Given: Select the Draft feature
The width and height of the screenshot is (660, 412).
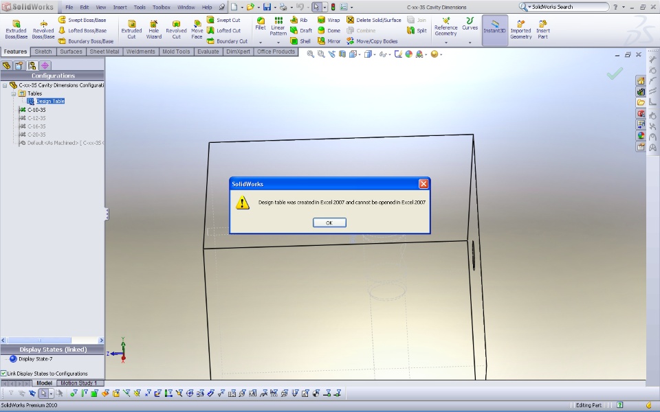Looking at the screenshot, I should click(x=301, y=30).
